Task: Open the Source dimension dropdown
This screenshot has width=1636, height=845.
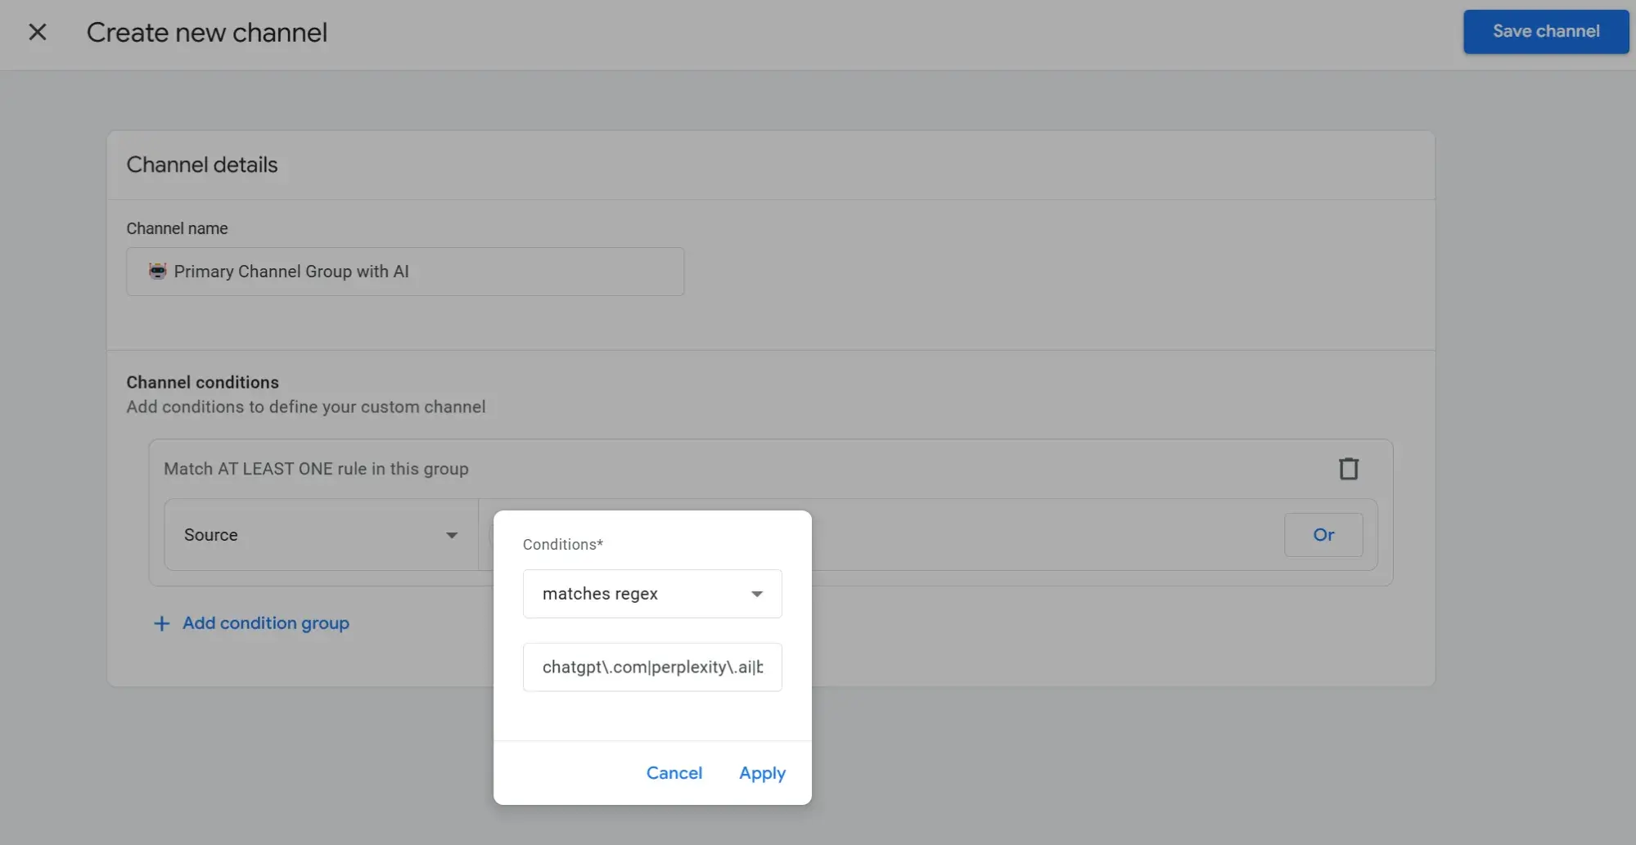Action: click(320, 535)
